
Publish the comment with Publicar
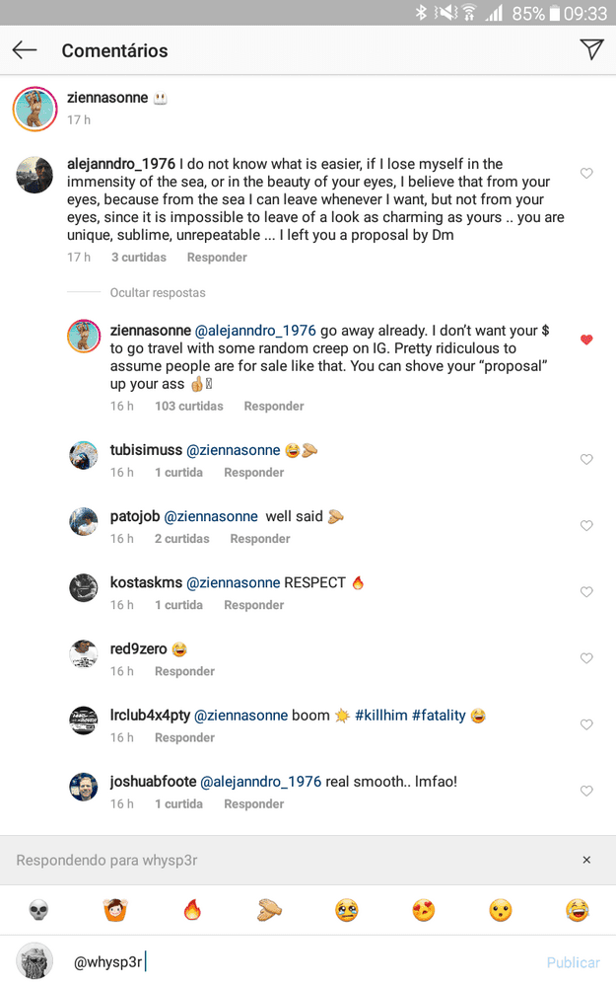pos(574,962)
